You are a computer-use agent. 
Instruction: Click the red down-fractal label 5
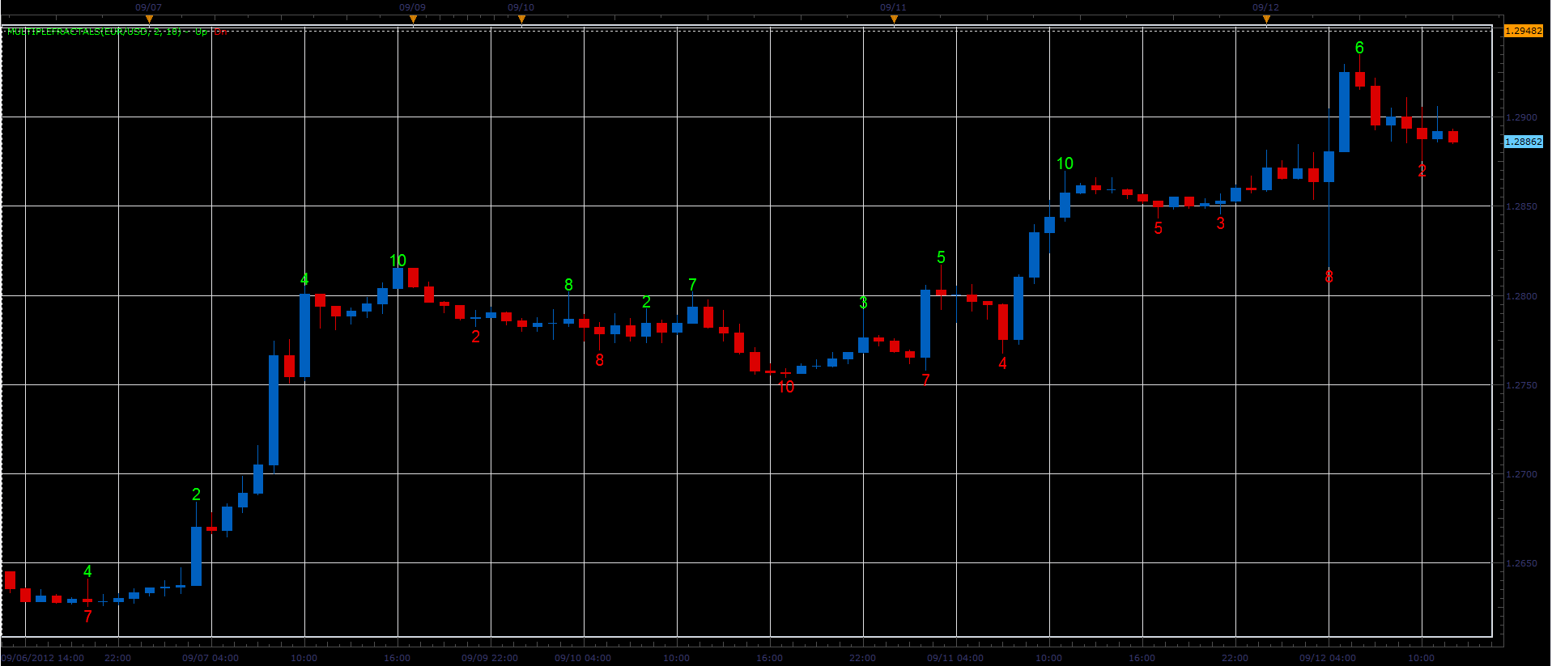[1158, 229]
